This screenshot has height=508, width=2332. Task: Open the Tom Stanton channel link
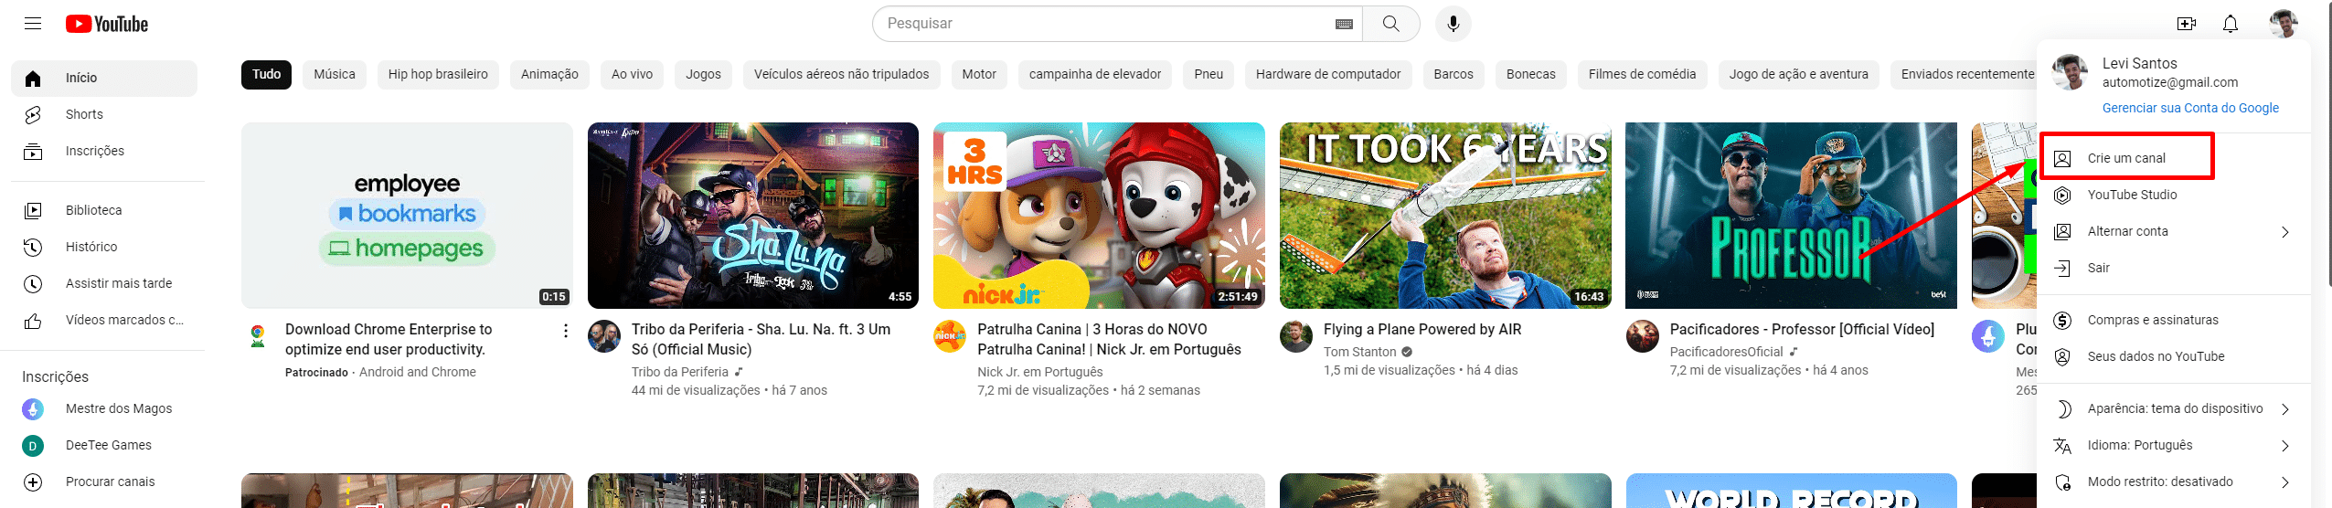(1359, 352)
